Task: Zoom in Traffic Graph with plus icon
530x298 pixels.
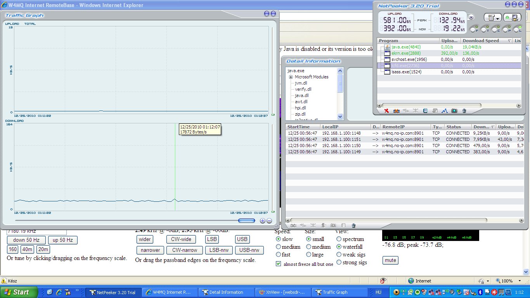Action: point(262,221)
